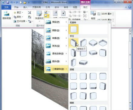Expand Customize Quick Access Toolbar dropdown
Viewport: 133px width, 110px height.
pos(29,3)
